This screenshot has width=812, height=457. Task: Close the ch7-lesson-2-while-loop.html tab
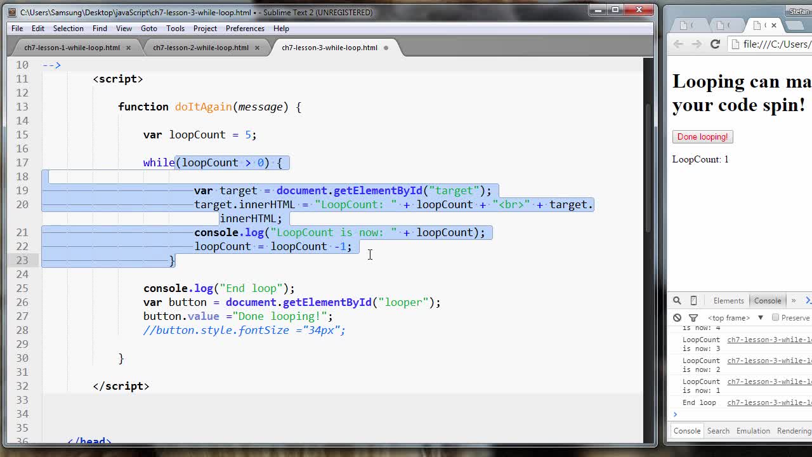click(257, 48)
